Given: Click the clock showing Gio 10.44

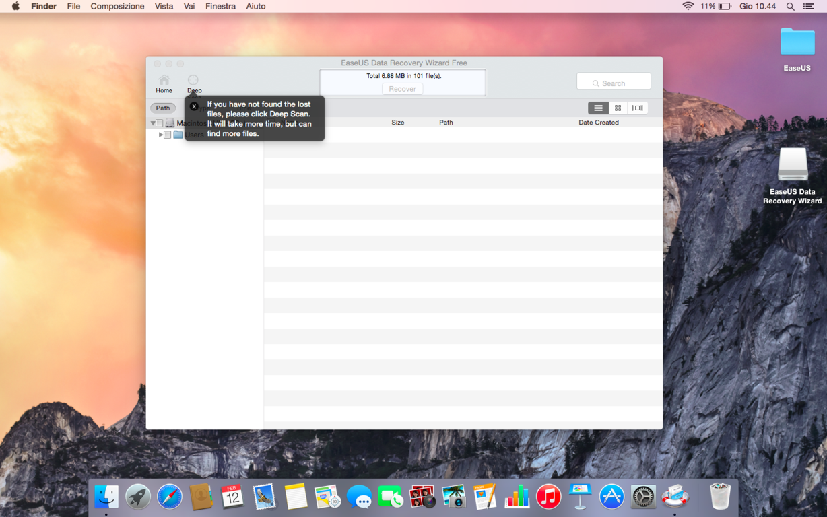Looking at the screenshot, I should [x=758, y=6].
